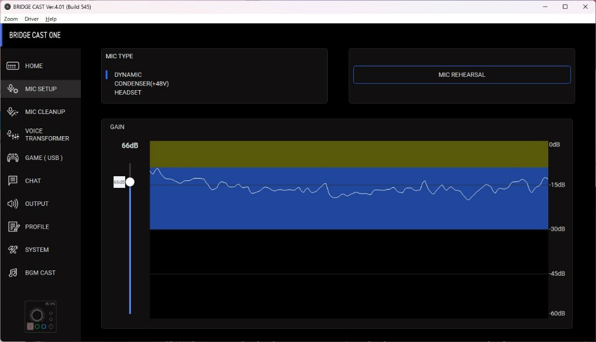The image size is (596, 342).
Task: Click the Profile document icon
Action: click(x=13, y=227)
